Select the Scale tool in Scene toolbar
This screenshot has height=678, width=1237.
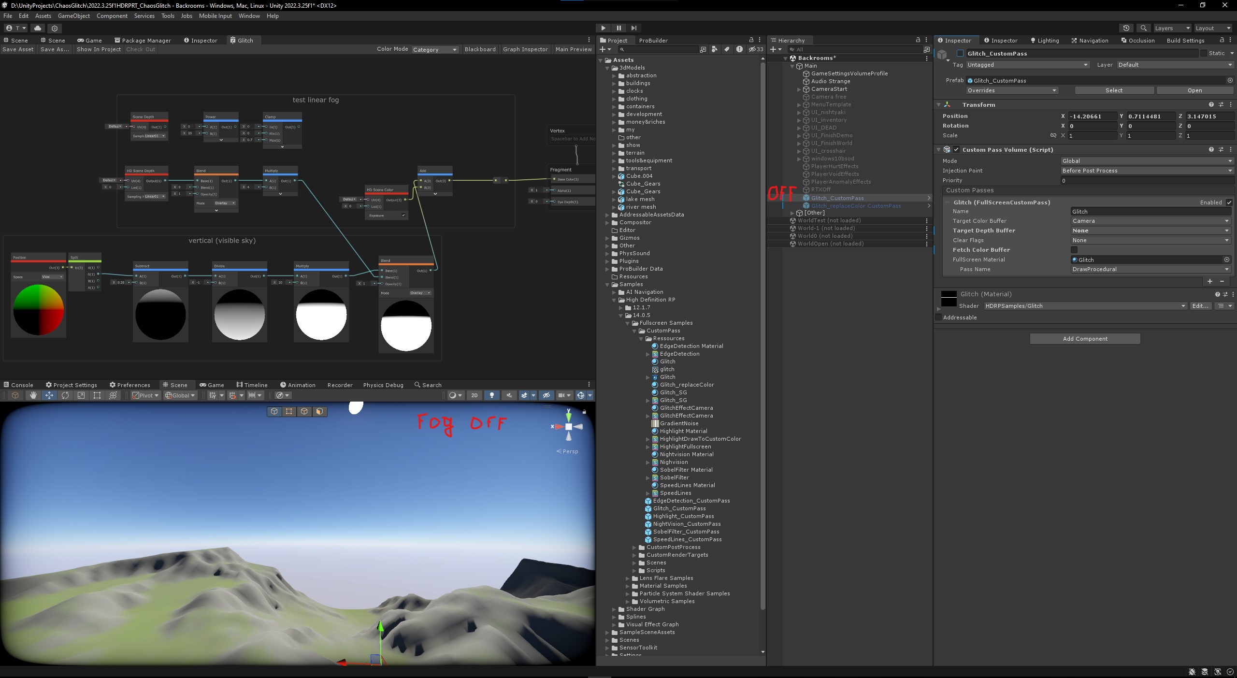[x=81, y=395]
